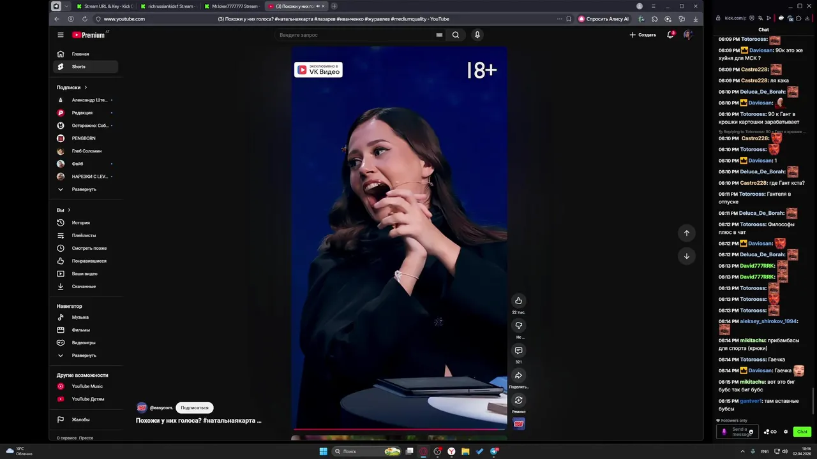Image resolution: width=817 pixels, height=459 pixels.
Task: Show hidden tray icons chevron
Action: point(742,451)
